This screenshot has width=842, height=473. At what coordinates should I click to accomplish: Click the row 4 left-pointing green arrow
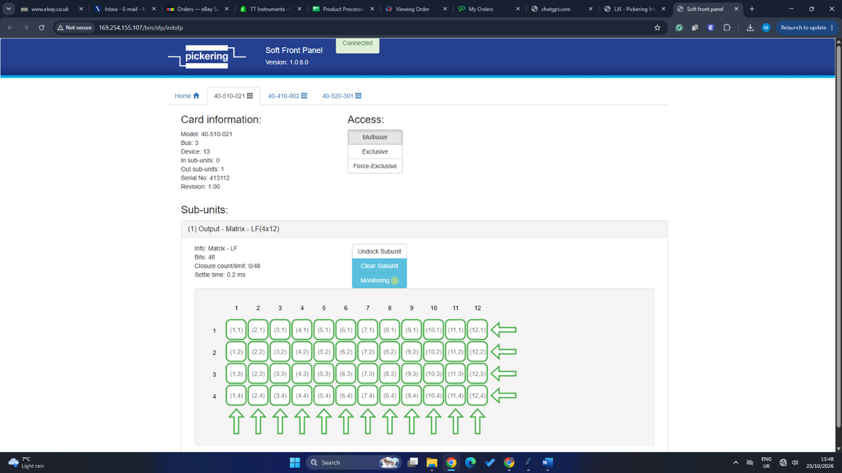click(x=502, y=396)
